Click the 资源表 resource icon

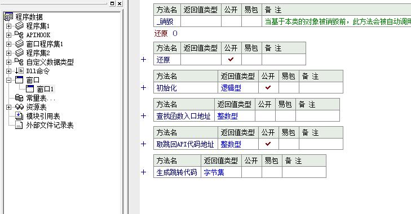tap(19, 107)
